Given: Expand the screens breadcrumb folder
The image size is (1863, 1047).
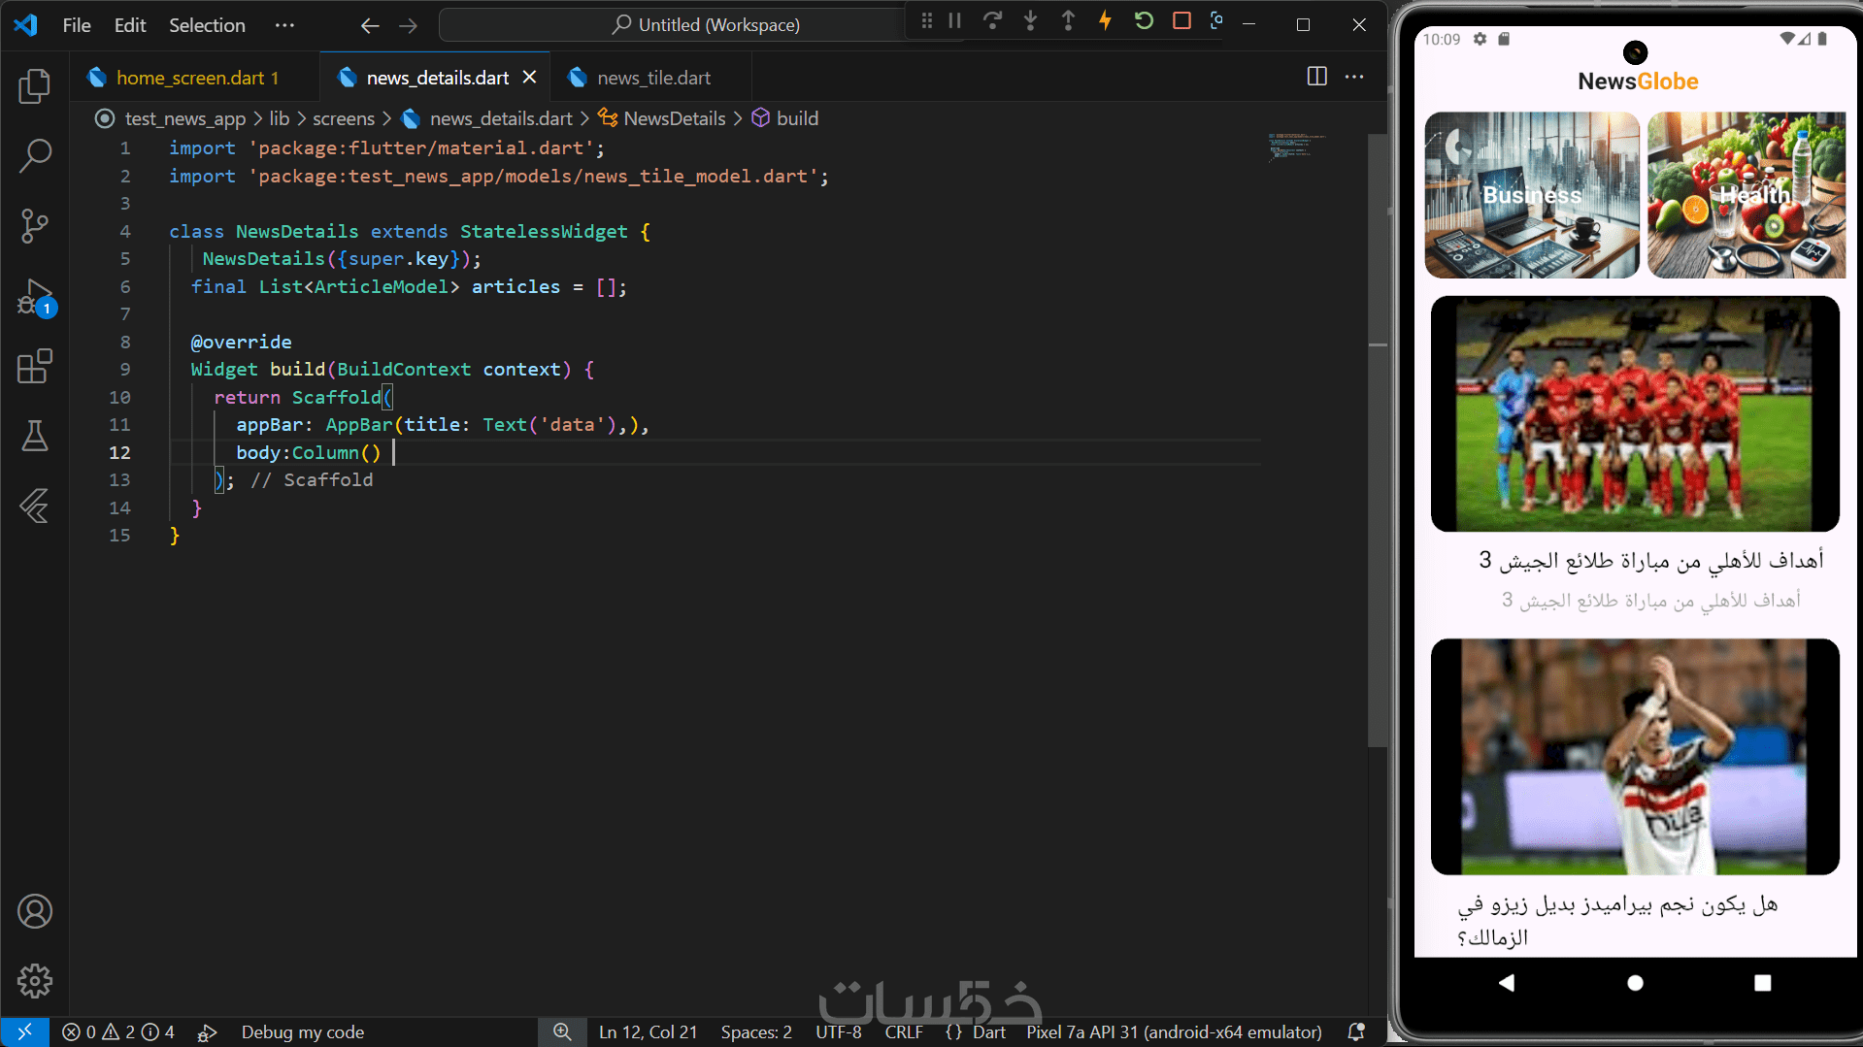Looking at the screenshot, I should tap(344, 118).
